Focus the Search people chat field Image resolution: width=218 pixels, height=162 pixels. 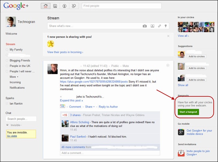[x=21, y=119]
